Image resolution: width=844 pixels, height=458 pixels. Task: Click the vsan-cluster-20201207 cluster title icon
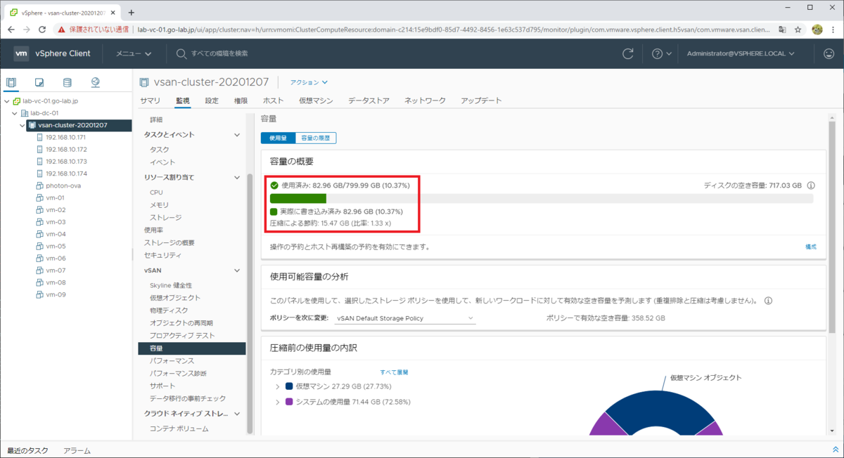pyautogui.click(x=145, y=82)
